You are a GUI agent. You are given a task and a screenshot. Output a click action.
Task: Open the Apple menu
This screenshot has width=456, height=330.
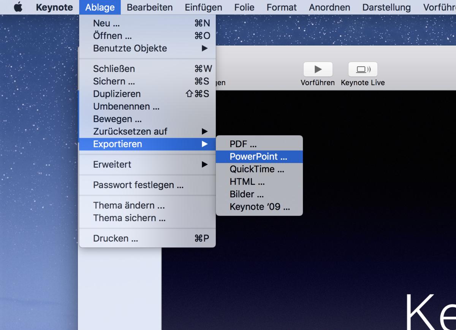[x=18, y=7]
